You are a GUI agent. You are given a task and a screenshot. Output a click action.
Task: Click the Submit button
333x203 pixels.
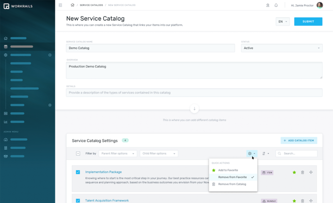click(308, 21)
